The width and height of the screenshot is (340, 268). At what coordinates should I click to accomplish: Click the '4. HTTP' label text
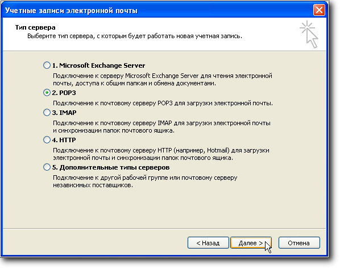coord(64,140)
